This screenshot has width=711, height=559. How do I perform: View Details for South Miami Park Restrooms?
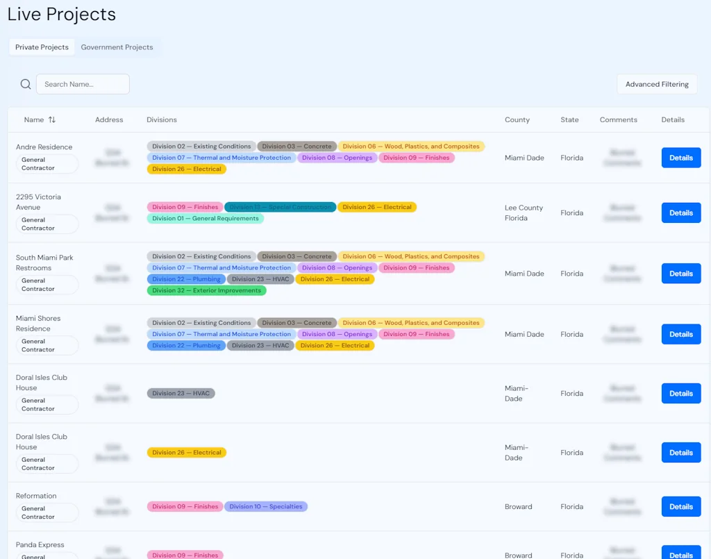coord(680,273)
